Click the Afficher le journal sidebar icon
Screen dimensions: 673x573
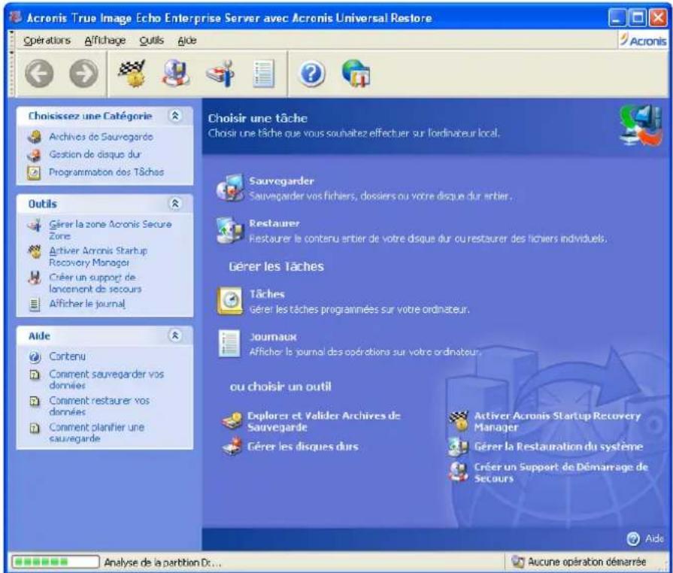point(35,305)
